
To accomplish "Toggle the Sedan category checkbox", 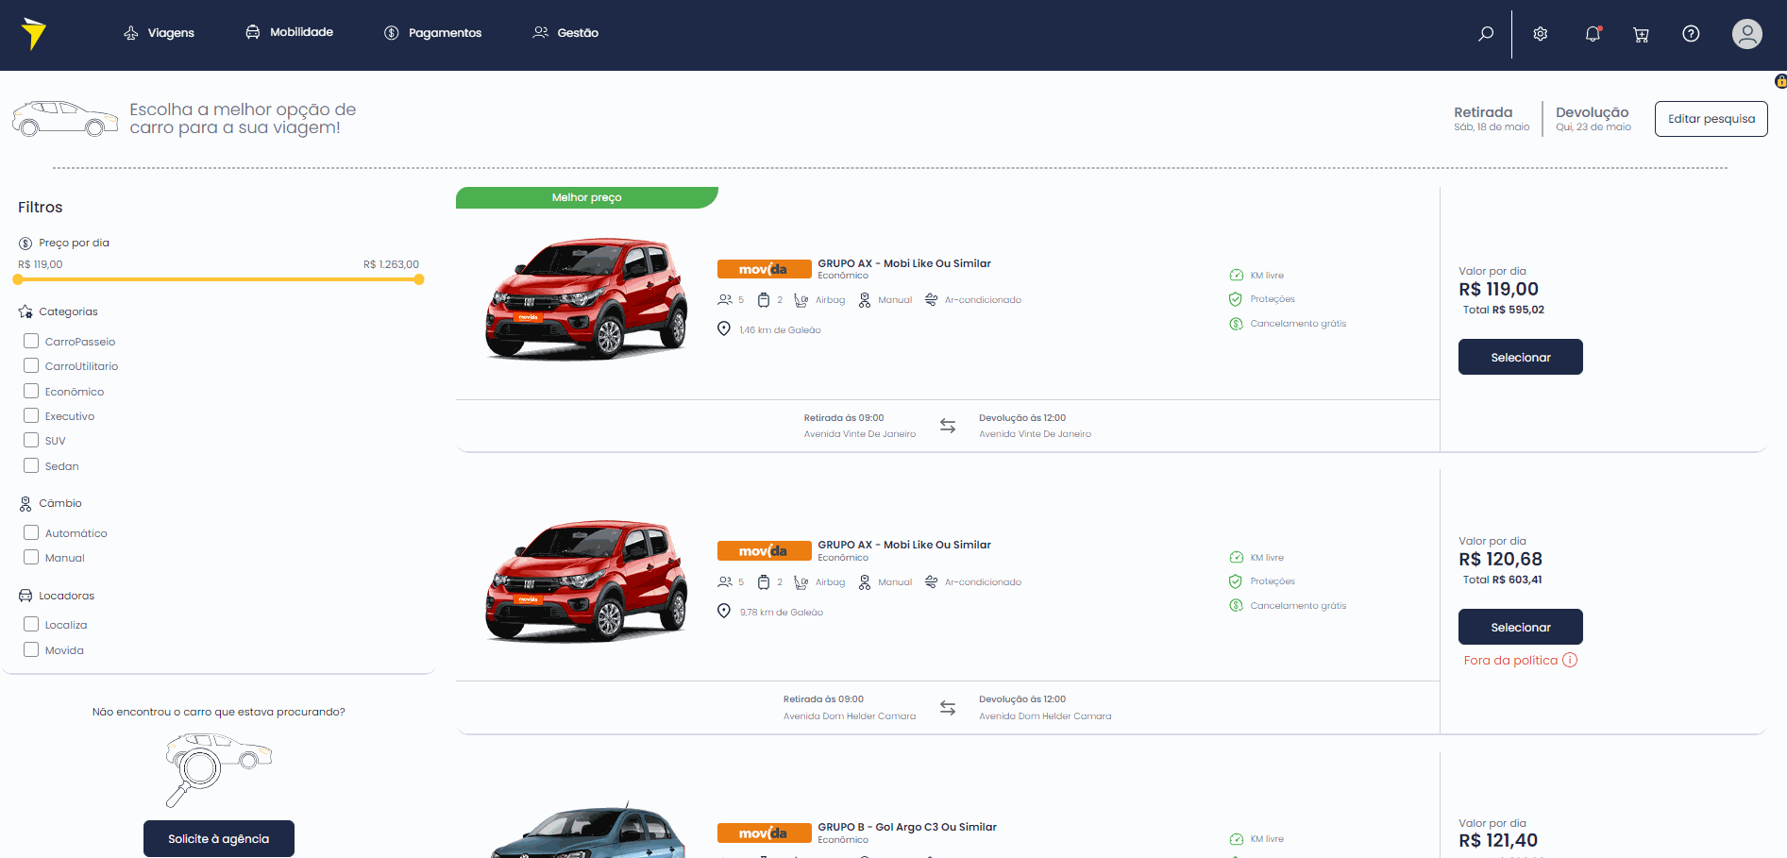I will [x=31, y=465].
